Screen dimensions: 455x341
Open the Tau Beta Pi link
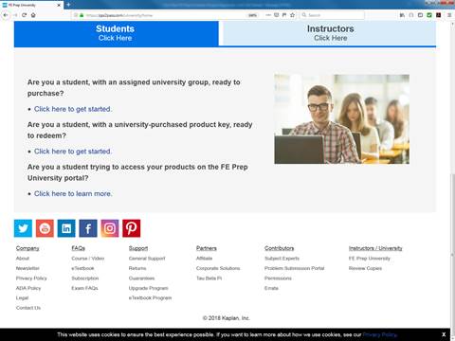pos(209,278)
